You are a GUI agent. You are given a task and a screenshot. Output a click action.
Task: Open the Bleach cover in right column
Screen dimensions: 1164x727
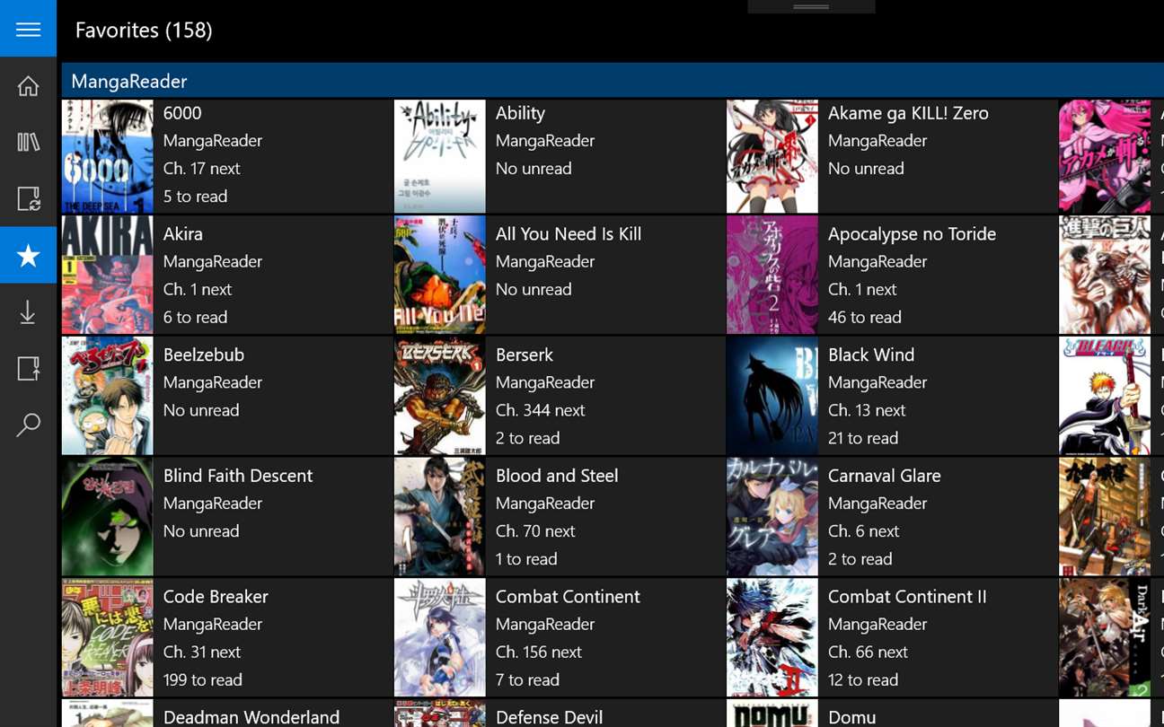pyautogui.click(x=1105, y=398)
